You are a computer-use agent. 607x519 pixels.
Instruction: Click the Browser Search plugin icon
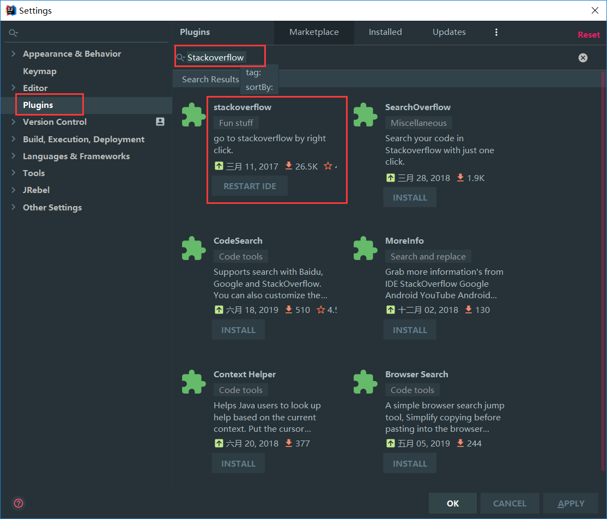click(x=365, y=382)
